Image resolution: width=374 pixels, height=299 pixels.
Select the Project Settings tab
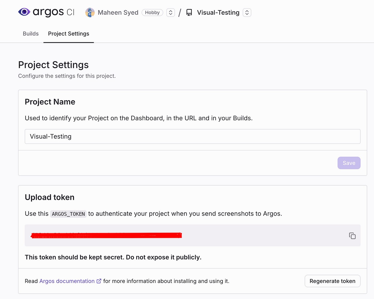[69, 34]
